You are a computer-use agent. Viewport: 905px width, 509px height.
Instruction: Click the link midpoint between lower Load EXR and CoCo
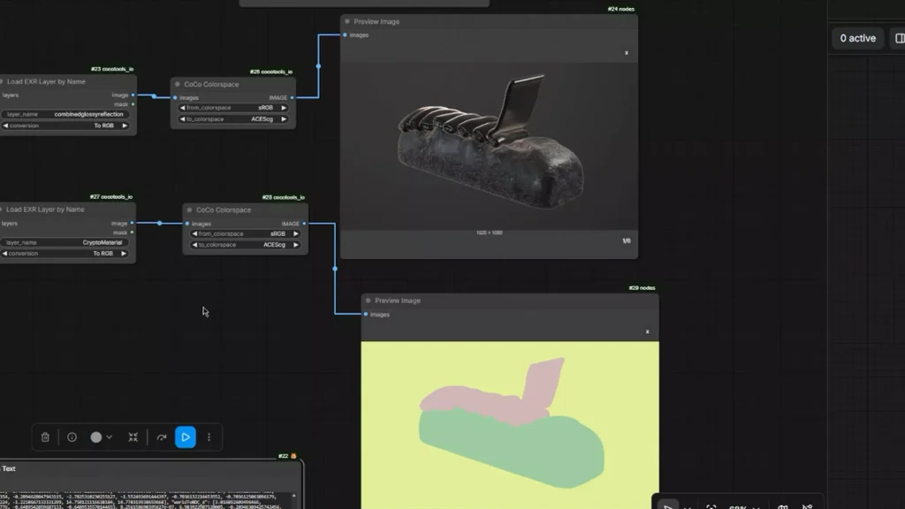(160, 223)
